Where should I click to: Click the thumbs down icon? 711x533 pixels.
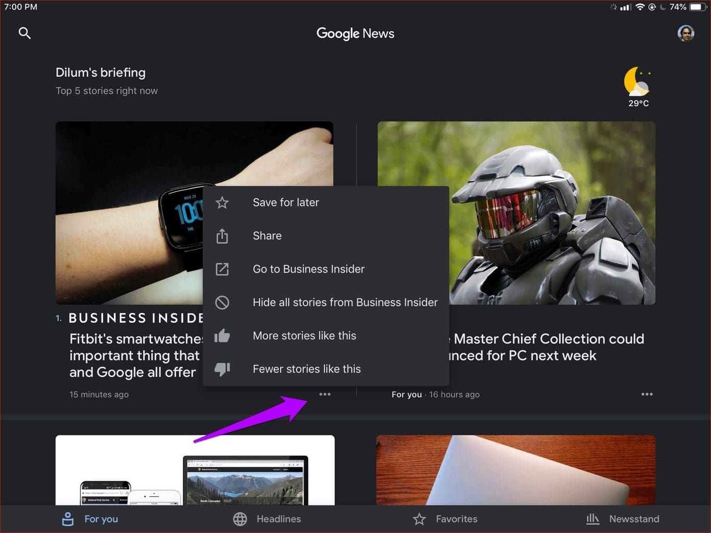[222, 369]
